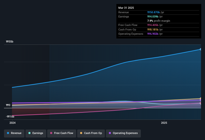205x140 pixels.
Task: Toggle the Operating Expenses legend button
Action: pyautogui.click(x=123, y=133)
